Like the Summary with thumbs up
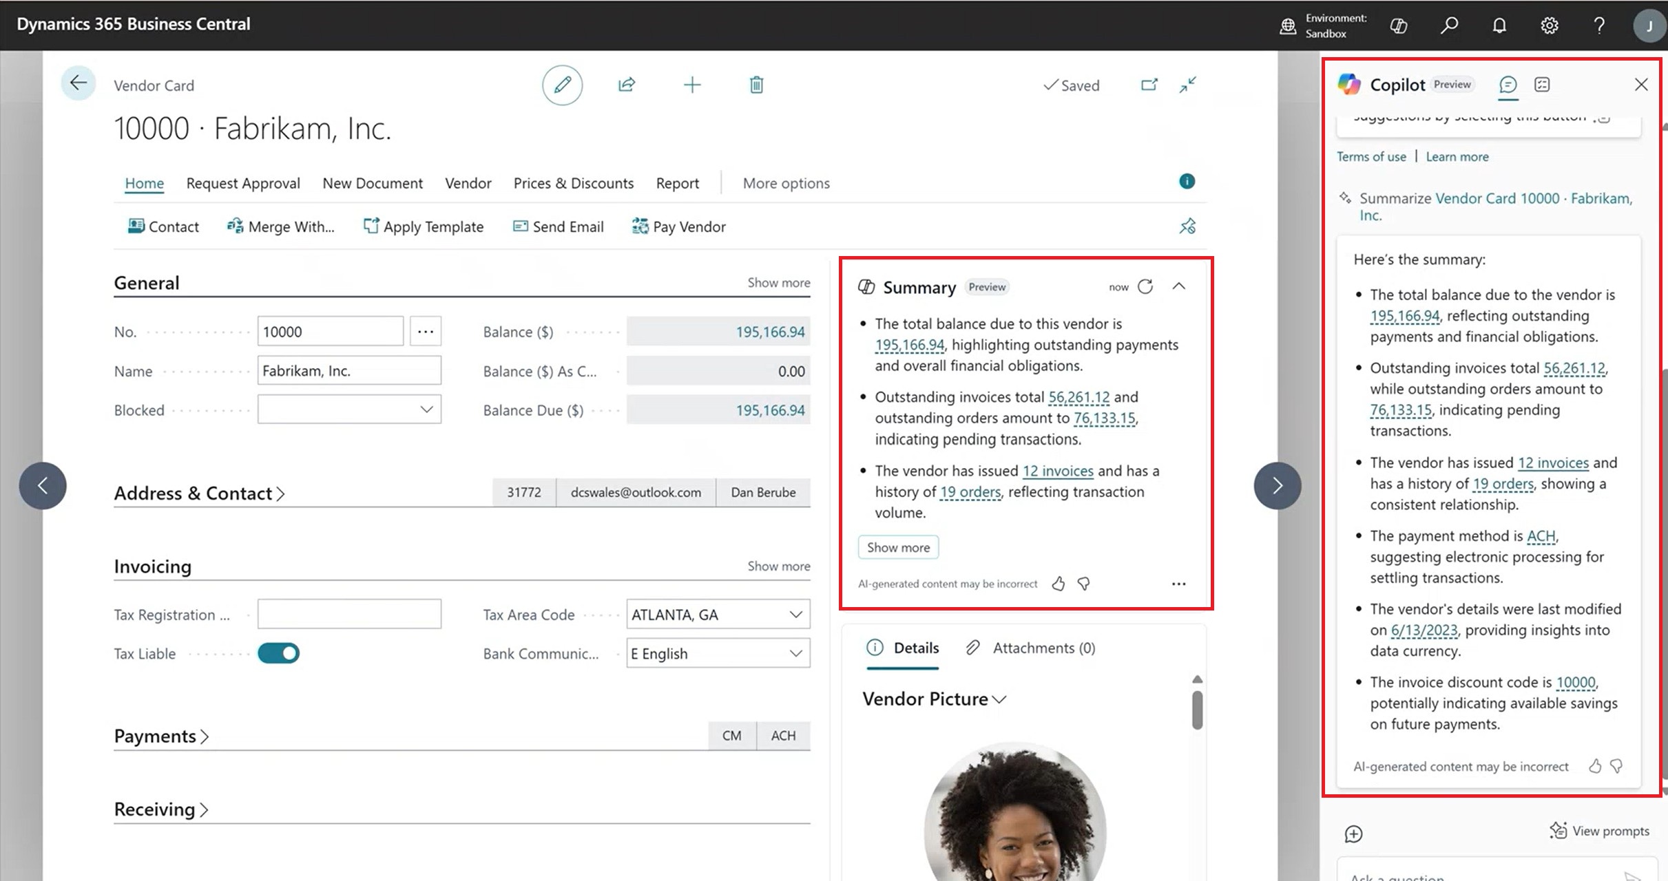The image size is (1668, 881). pyautogui.click(x=1058, y=584)
